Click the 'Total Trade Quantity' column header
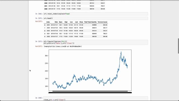 [x=90, y=22]
